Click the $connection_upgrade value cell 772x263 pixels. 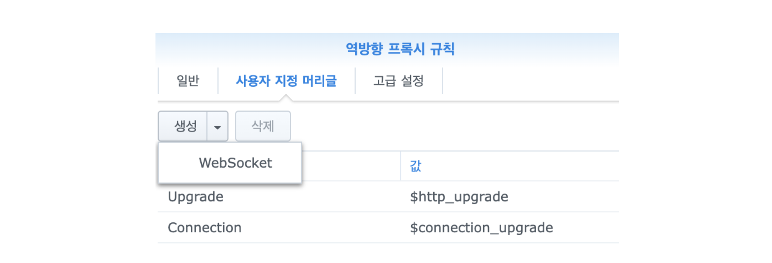coord(481,228)
